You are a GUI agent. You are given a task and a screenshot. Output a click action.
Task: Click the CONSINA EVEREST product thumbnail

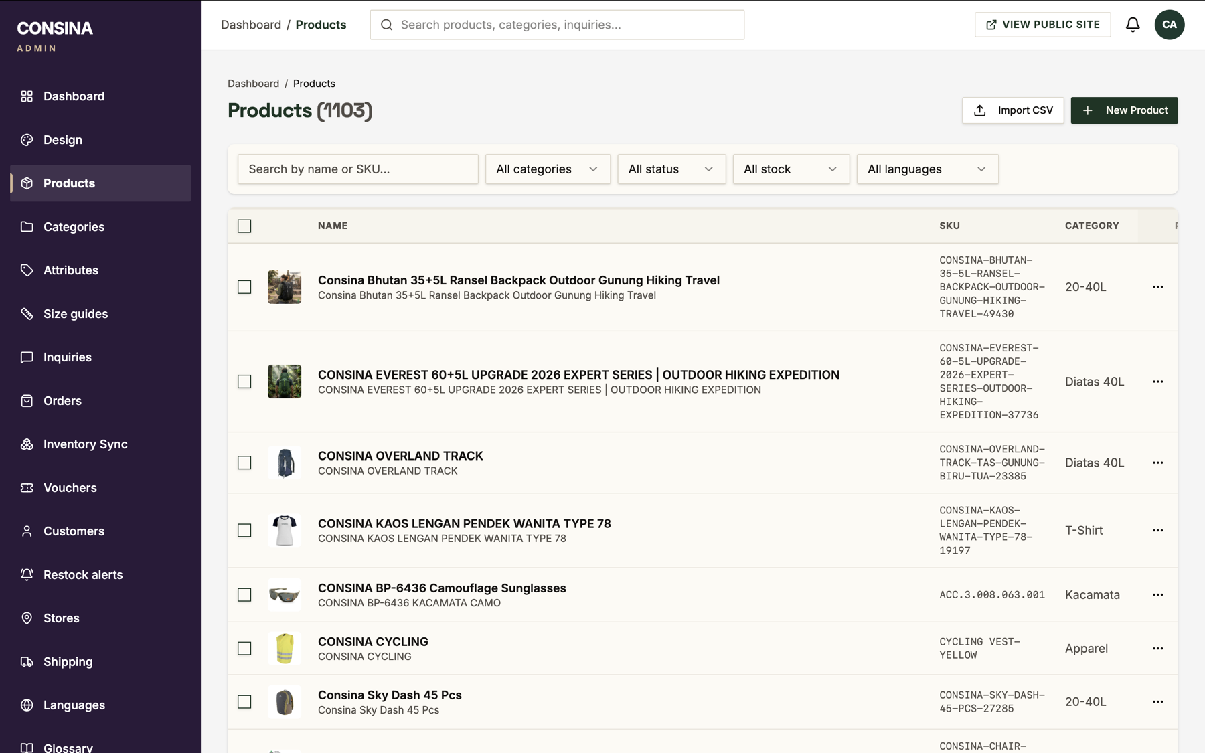pyautogui.click(x=285, y=382)
